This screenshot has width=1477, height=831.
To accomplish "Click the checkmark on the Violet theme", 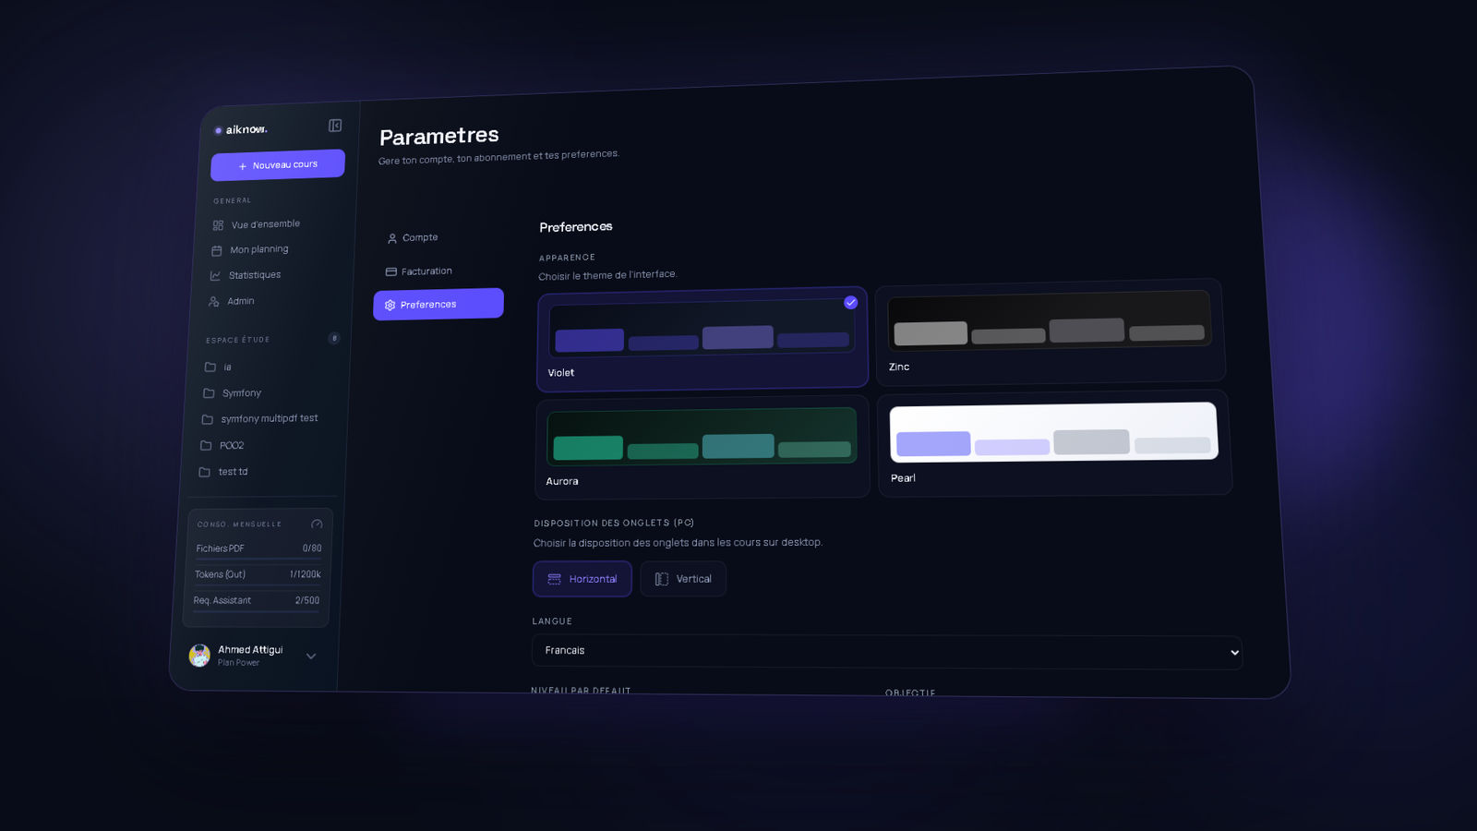I will [x=851, y=303].
